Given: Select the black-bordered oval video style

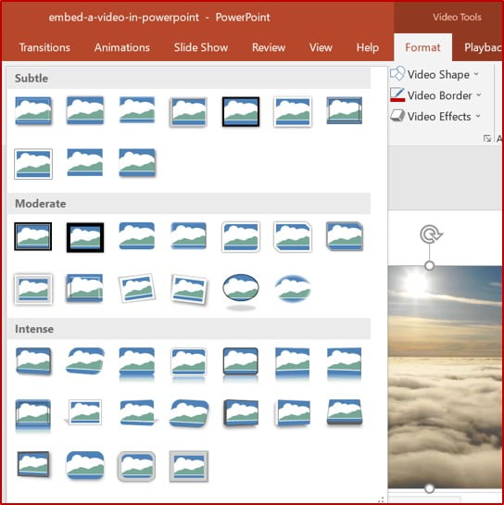Looking at the screenshot, I should click(x=241, y=288).
